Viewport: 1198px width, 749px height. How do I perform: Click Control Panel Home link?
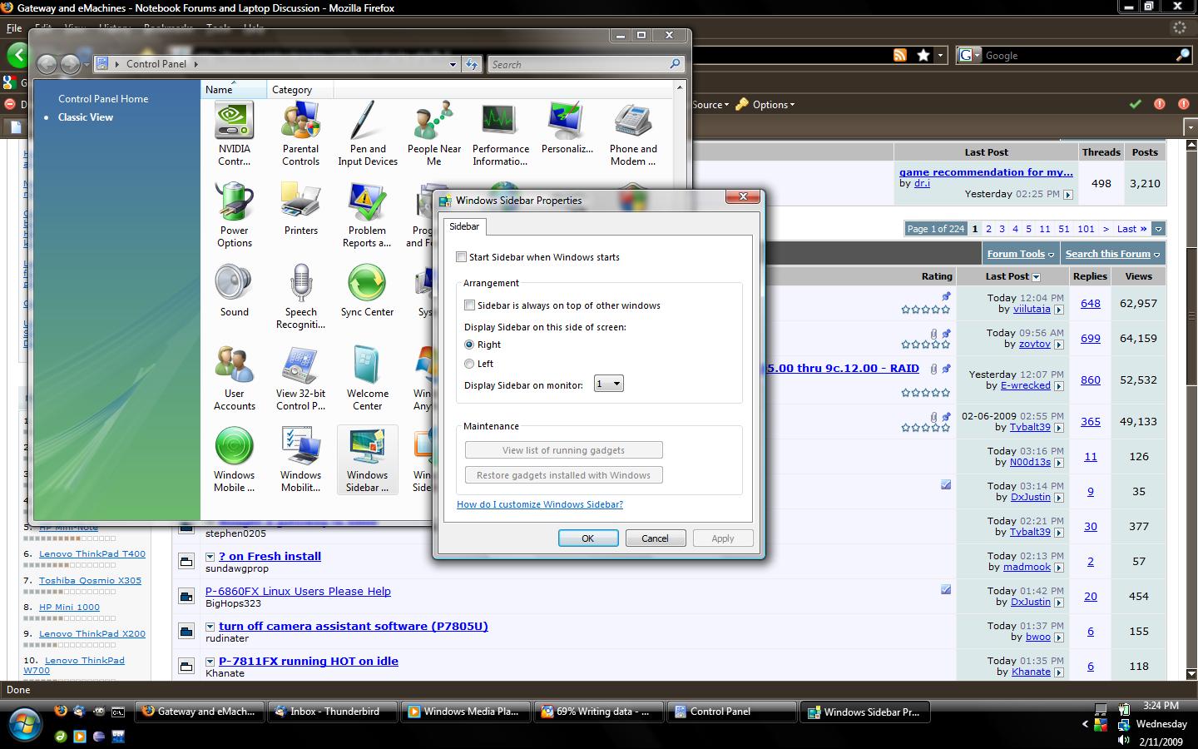(103, 98)
